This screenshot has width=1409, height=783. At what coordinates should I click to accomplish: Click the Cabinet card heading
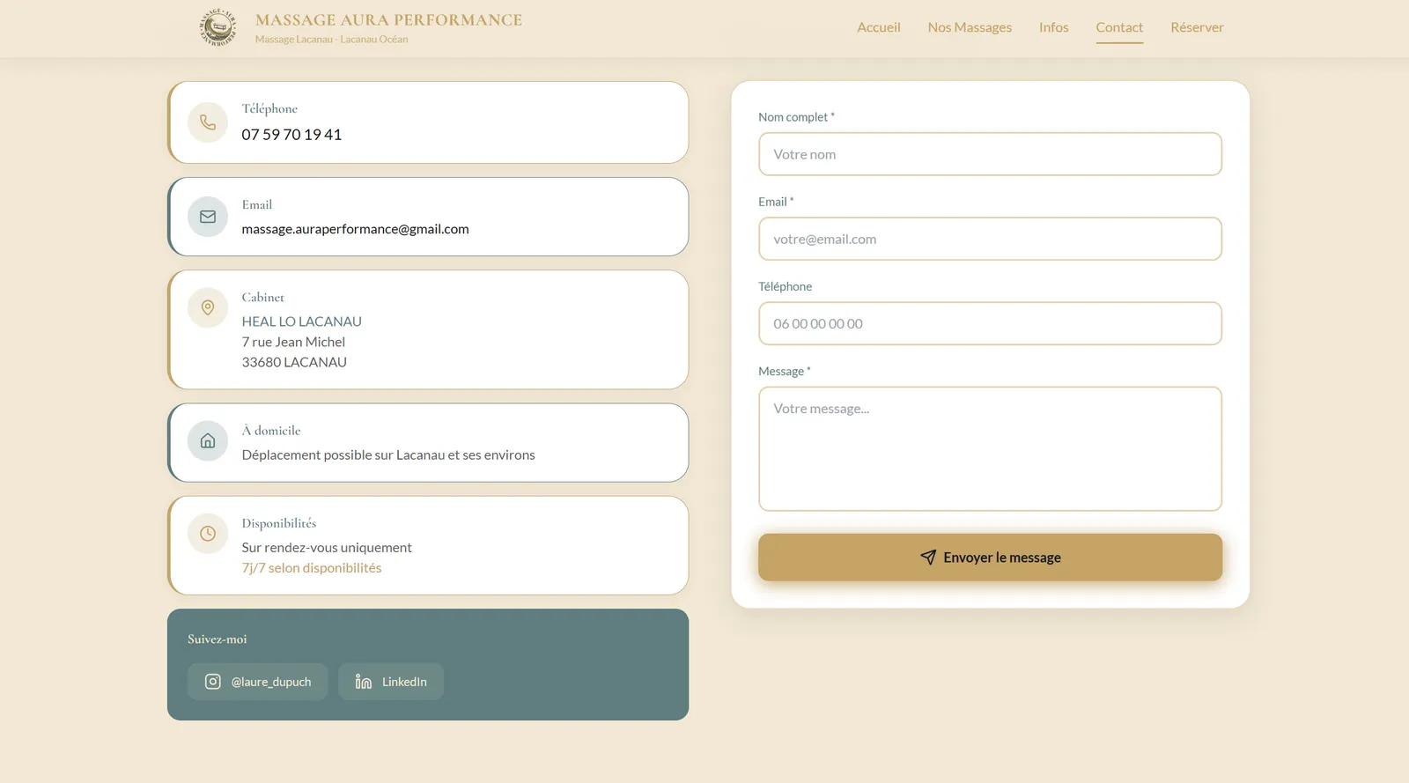262,298
